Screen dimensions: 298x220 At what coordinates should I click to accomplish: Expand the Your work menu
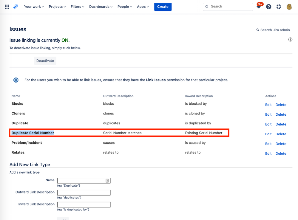[x=34, y=7]
